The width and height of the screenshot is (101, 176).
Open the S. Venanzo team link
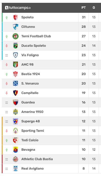coord(30,83)
